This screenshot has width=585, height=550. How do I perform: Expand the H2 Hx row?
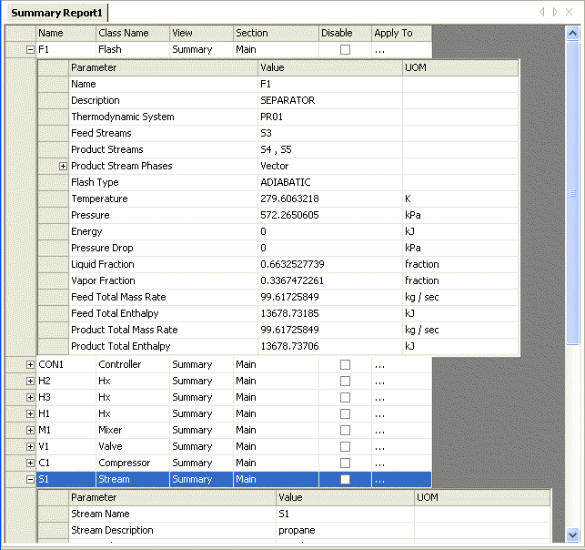(x=30, y=382)
